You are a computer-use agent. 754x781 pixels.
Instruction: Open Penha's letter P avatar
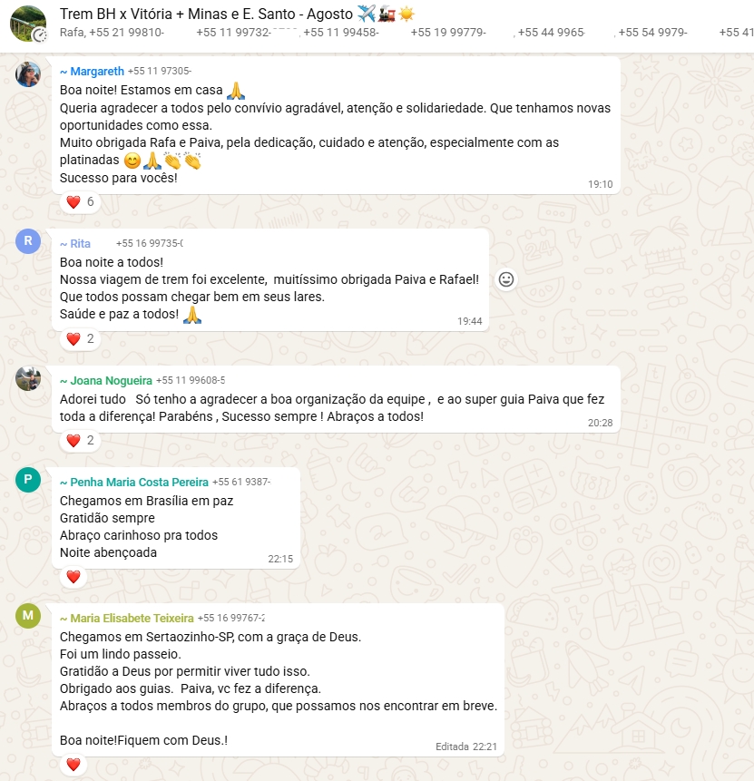[x=28, y=480]
